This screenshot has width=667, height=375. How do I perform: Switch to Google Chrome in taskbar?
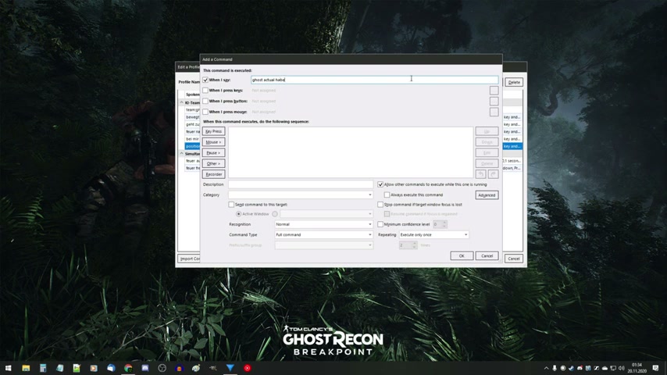pos(128,368)
